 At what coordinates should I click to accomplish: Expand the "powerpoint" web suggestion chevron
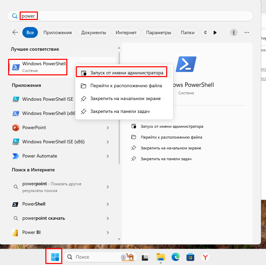tap(108, 187)
